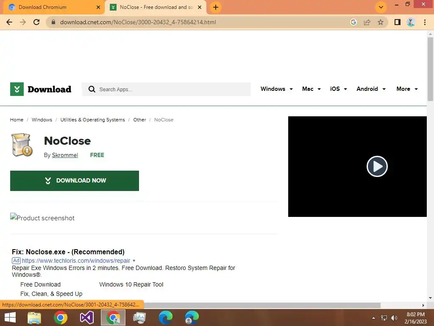Viewport: 434px width, 326px height.
Task: Open the Windows breadcrumb link
Action: click(42, 120)
